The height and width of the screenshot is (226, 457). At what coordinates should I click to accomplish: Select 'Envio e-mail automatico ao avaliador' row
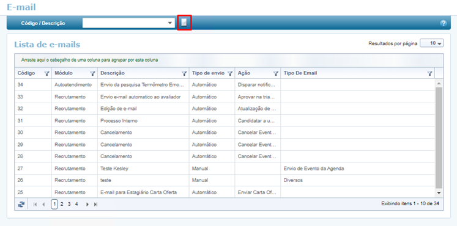click(225, 97)
